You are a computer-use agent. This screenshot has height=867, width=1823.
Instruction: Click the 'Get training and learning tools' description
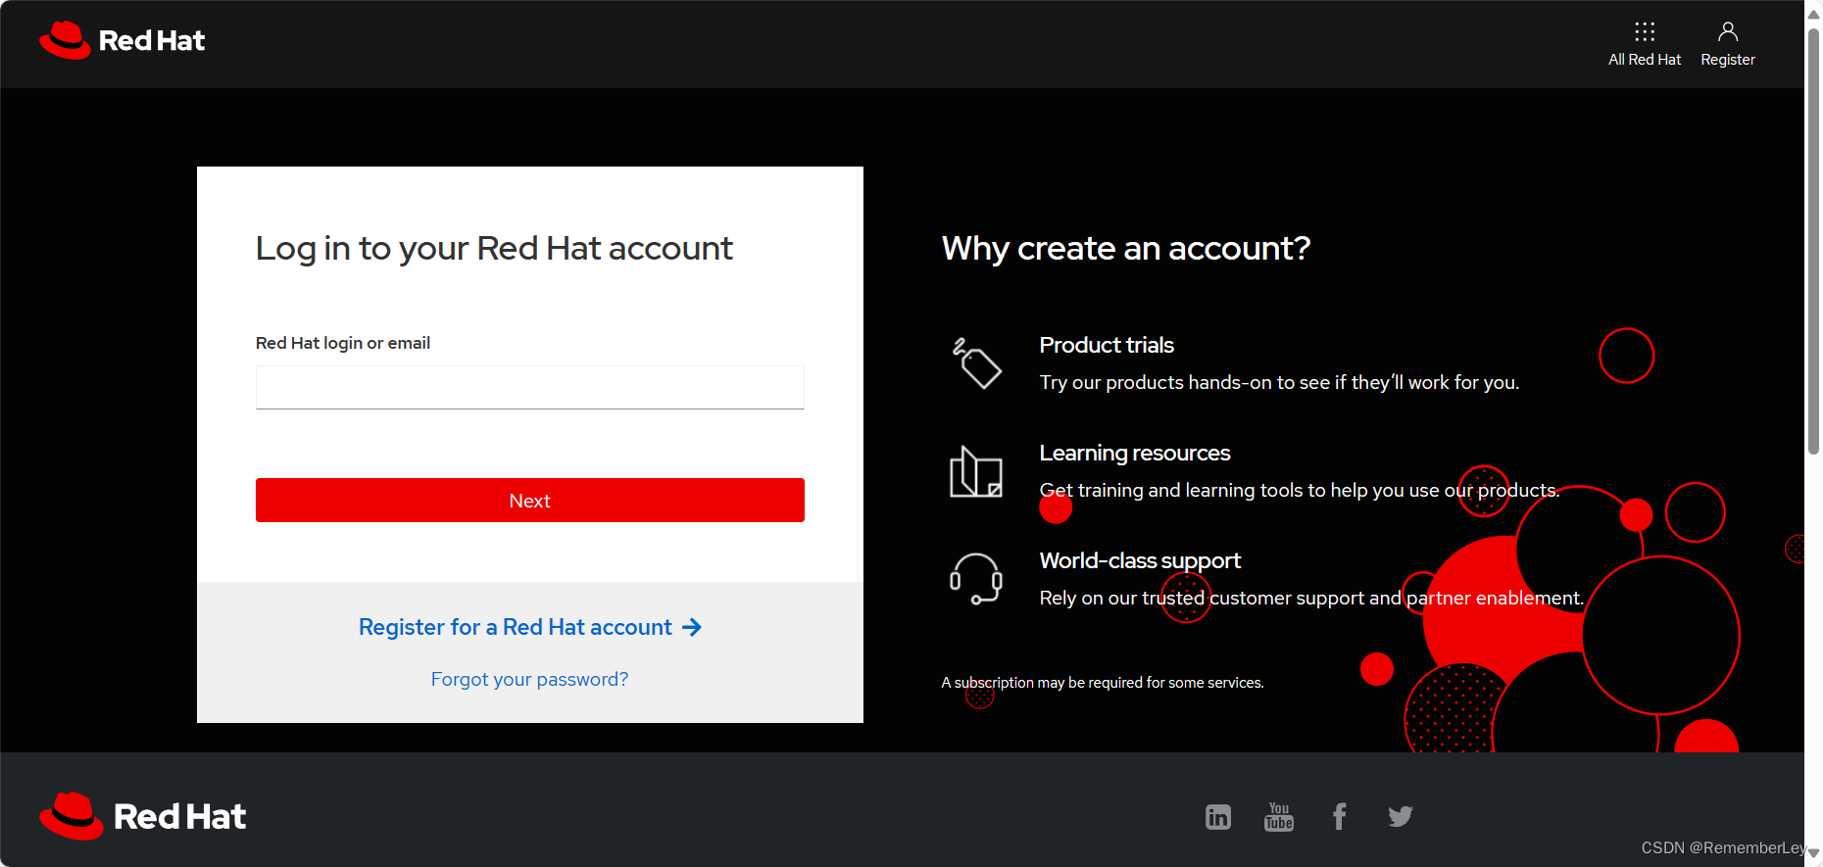click(1300, 490)
